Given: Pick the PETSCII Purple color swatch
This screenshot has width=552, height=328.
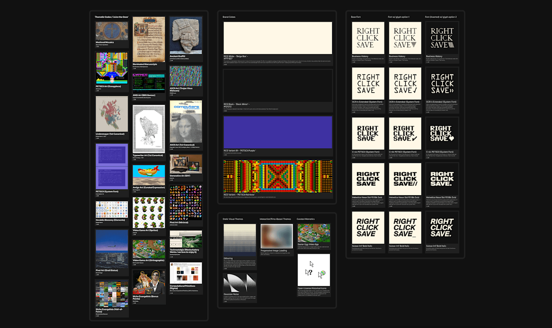Looking at the screenshot, I should coord(277,132).
